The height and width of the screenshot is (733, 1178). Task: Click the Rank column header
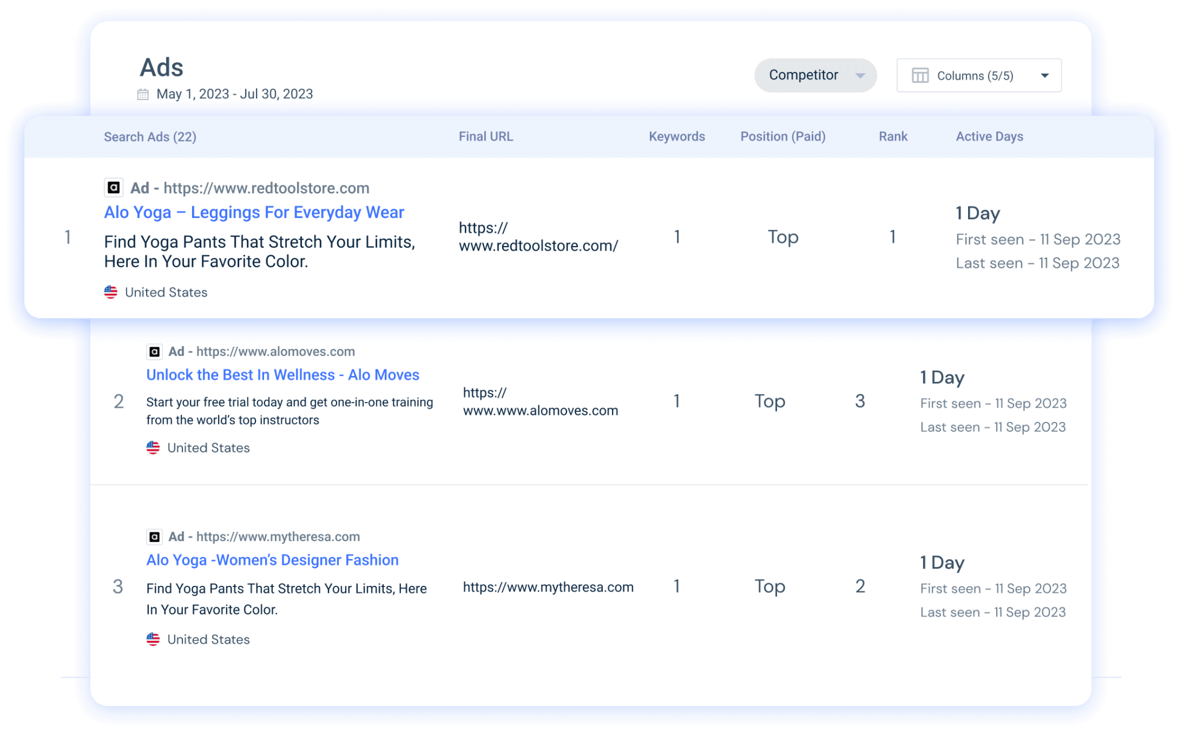892,137
